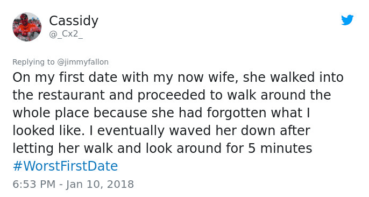Follow the #WorstFirstDate hashtag
The width and height of the screenshot is (369, 197).
65,166
